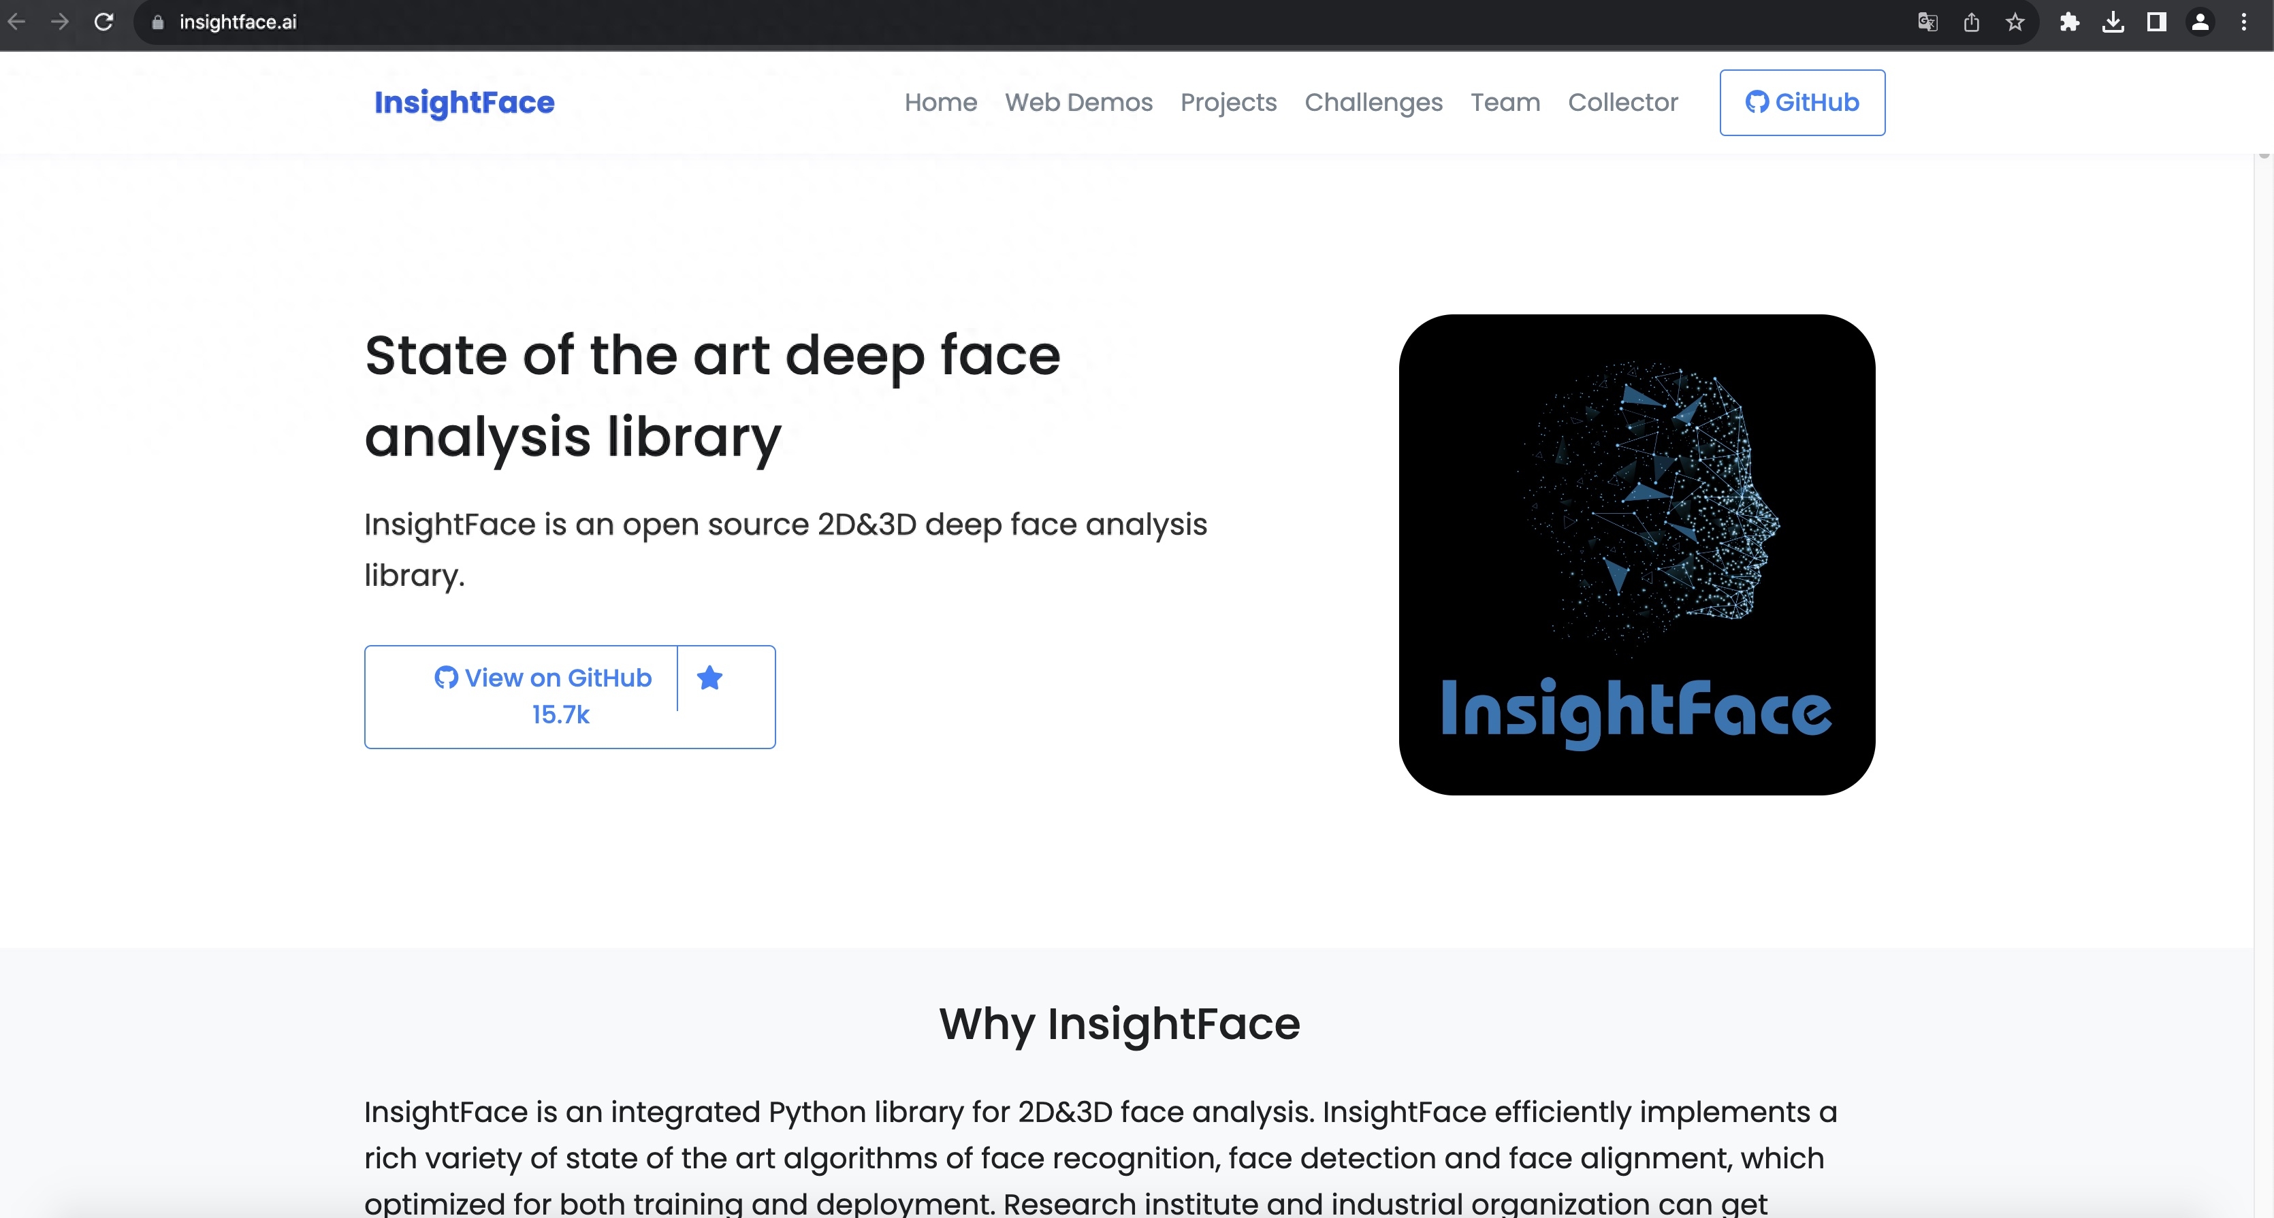Open the Challenges nav item

[x=1373, y=102]
